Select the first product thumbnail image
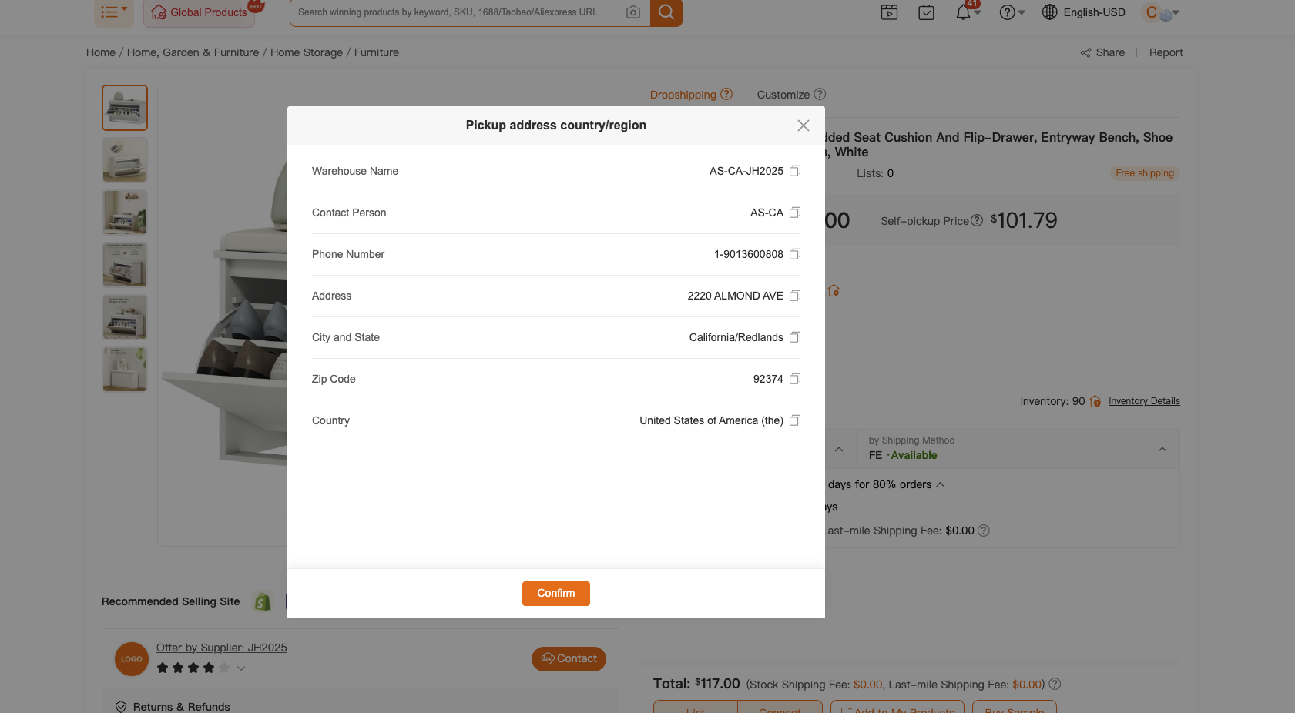The width and height of the screenshot is (1295, 713). pyautogui.click(x=125, y=108)
